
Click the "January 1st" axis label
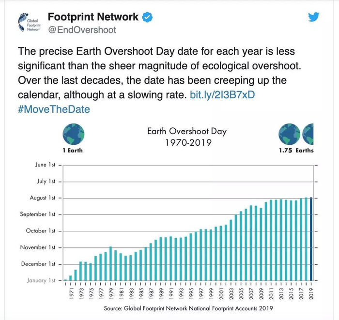[41, 280]
